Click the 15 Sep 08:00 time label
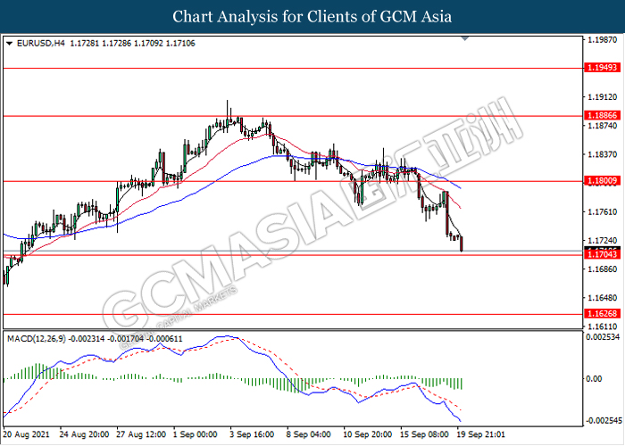Viewport: 625px width, 446px height. [x=424, y=434]
